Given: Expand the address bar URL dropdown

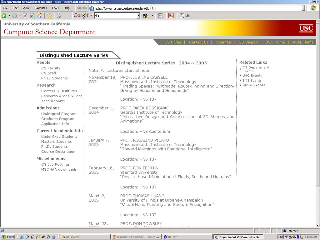Looking at the screenshot, I should (x=303, y=8).
